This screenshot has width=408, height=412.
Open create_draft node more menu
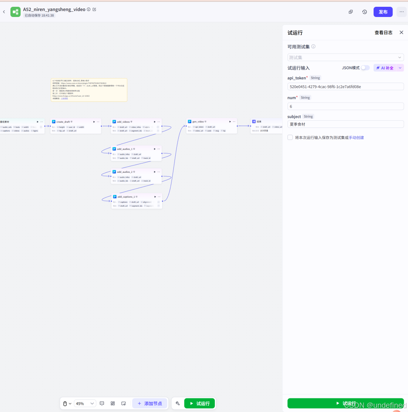coord(98,121)
